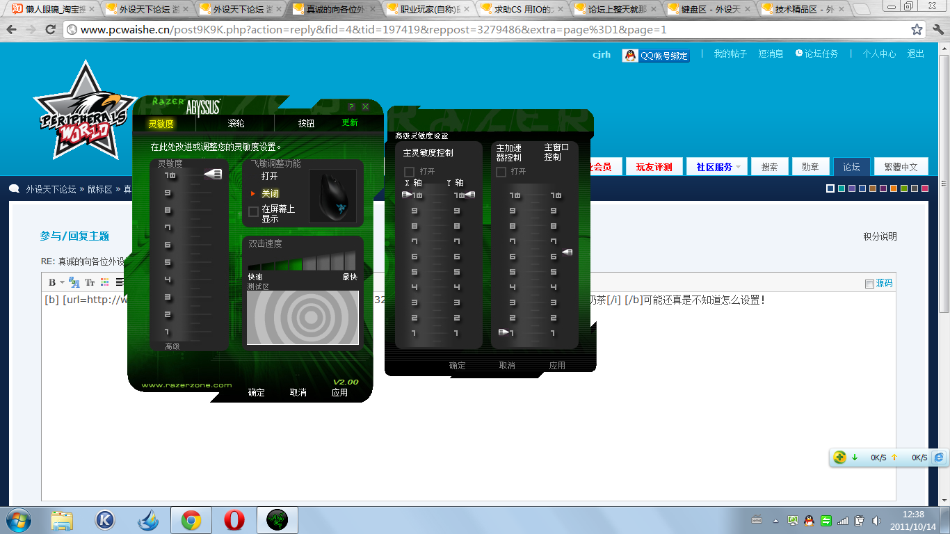Screen dimensions: 950x534
Task: Reload the page with the refresh icon
Action: [50, 30]
